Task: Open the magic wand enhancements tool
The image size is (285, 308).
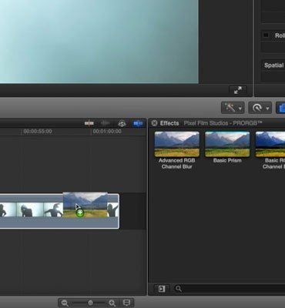Action: point(230,108)
